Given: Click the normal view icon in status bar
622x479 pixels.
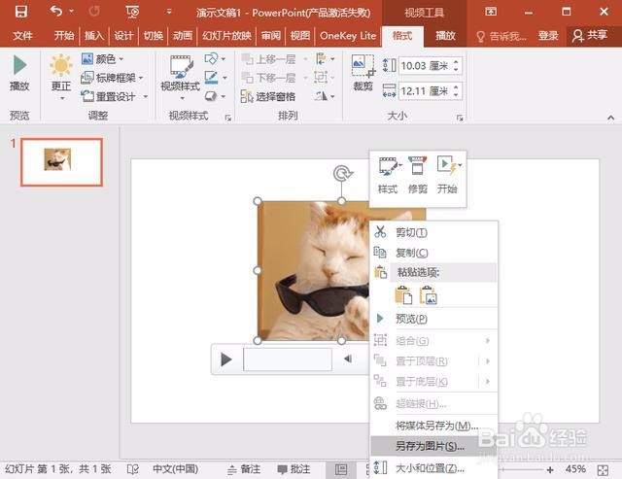Looking at the screenshot, I should [341, 470].
